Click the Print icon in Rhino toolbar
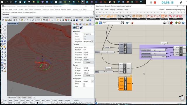The width and height of the screenshot is (187, 105). (x=11, y=20)
